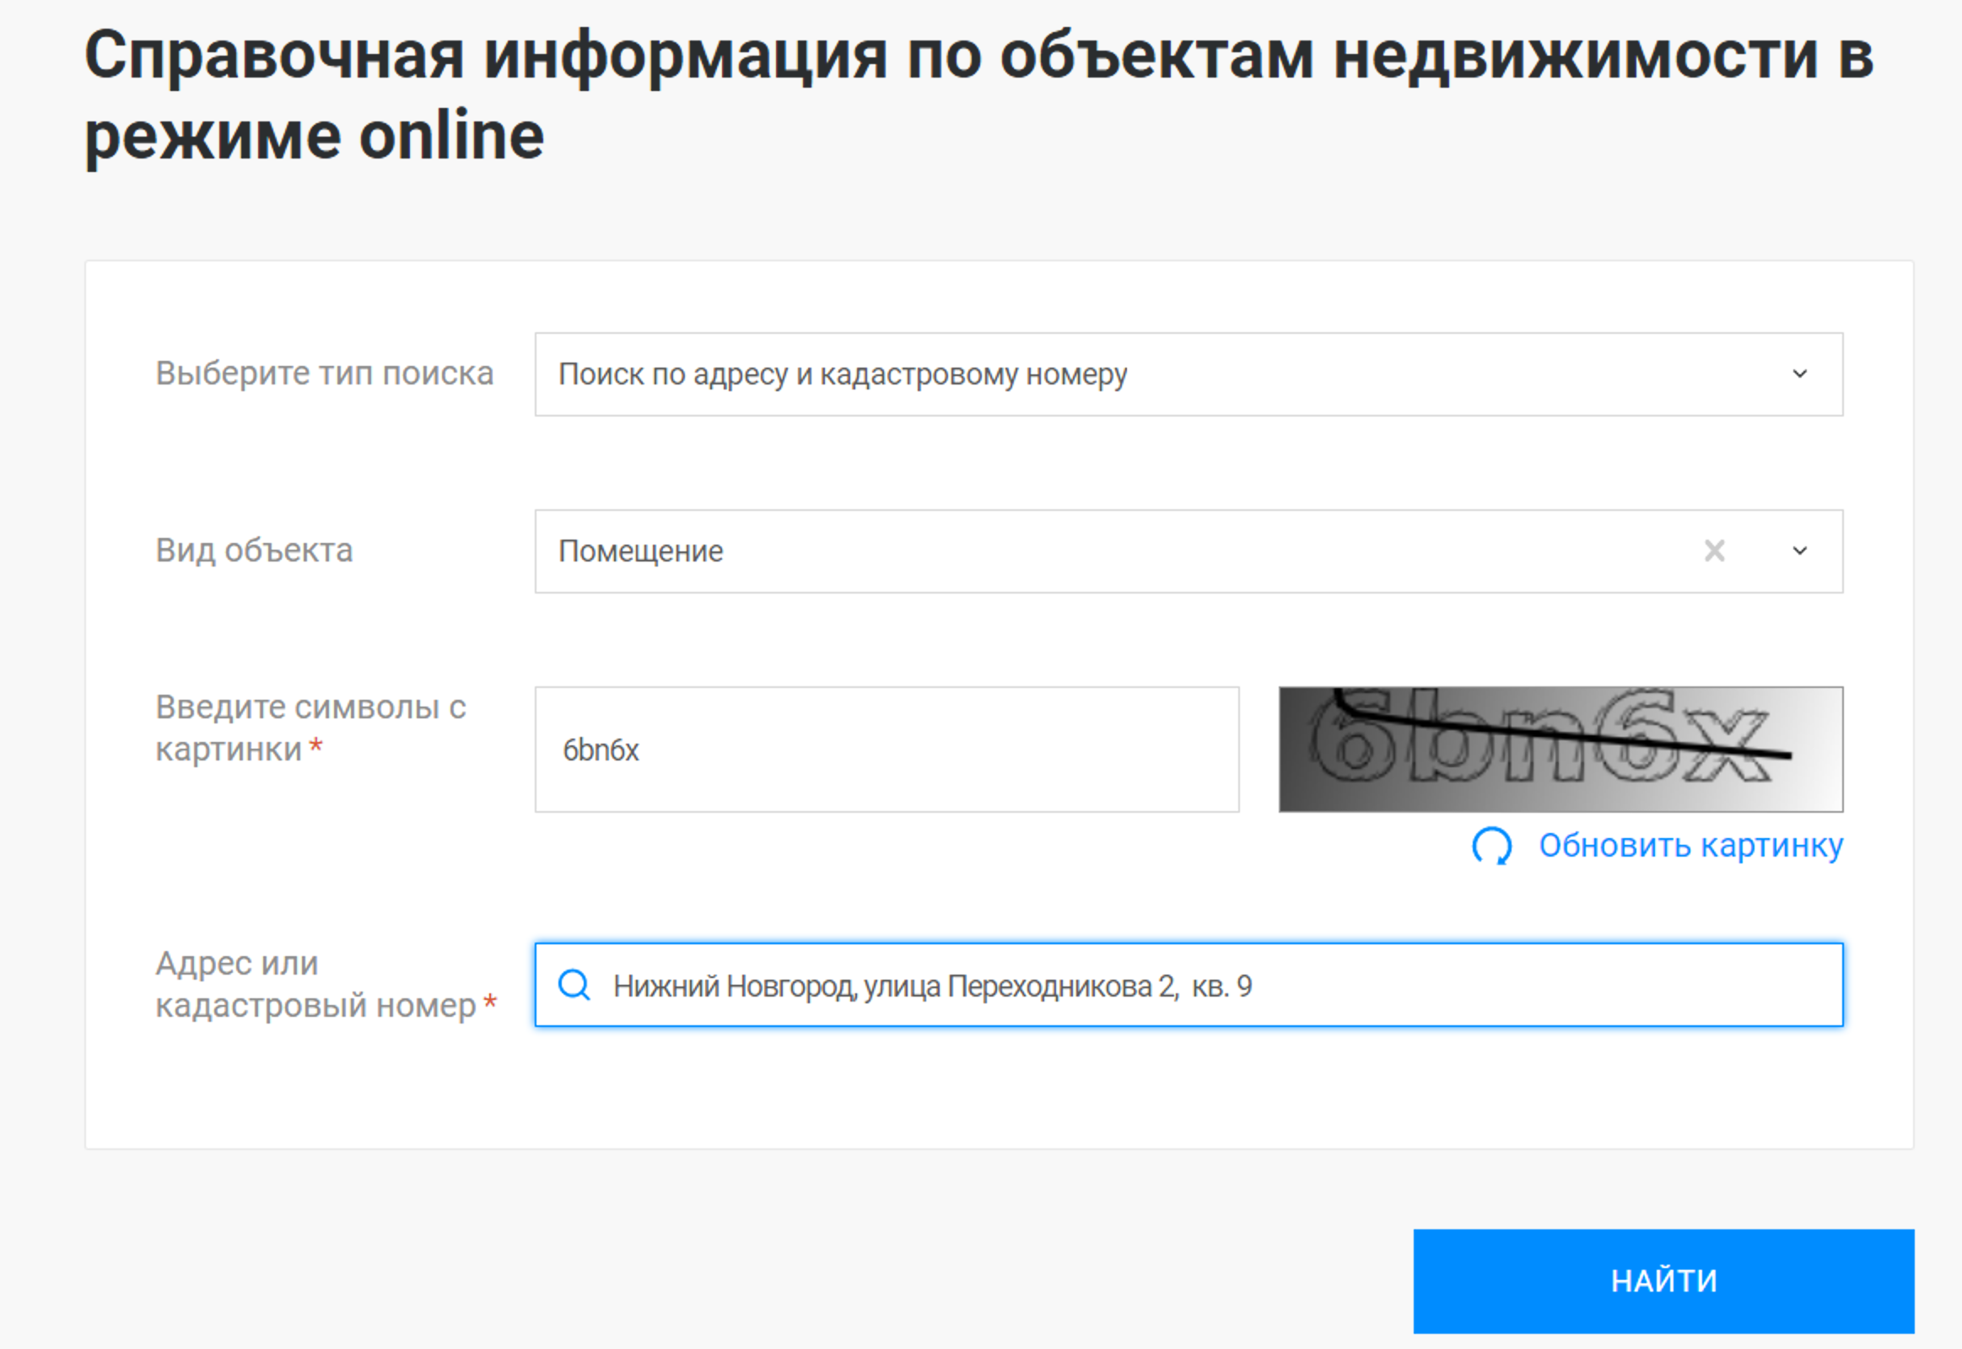Click the 'Выберите тип поиска' label
Image resolution: width=1962 pixels, height=1349 pixels.
click(325, 374)
